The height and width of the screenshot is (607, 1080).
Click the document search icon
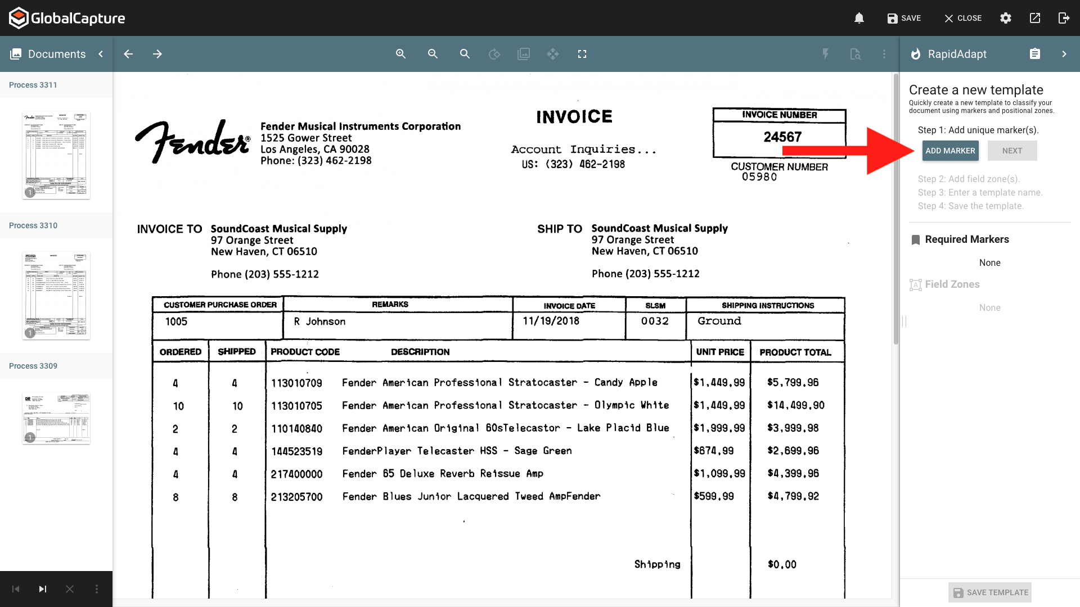coord(856,54)
